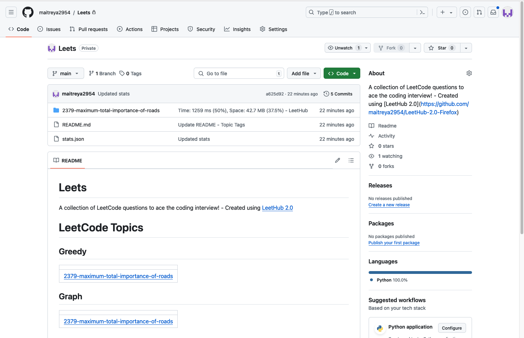Expand the main branch selector dropdown

[x=66, y=73]
